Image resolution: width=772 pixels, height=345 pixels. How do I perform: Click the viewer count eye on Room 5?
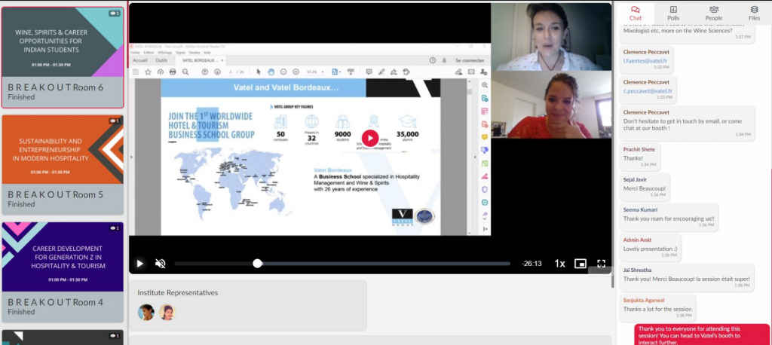click(115, 121)
